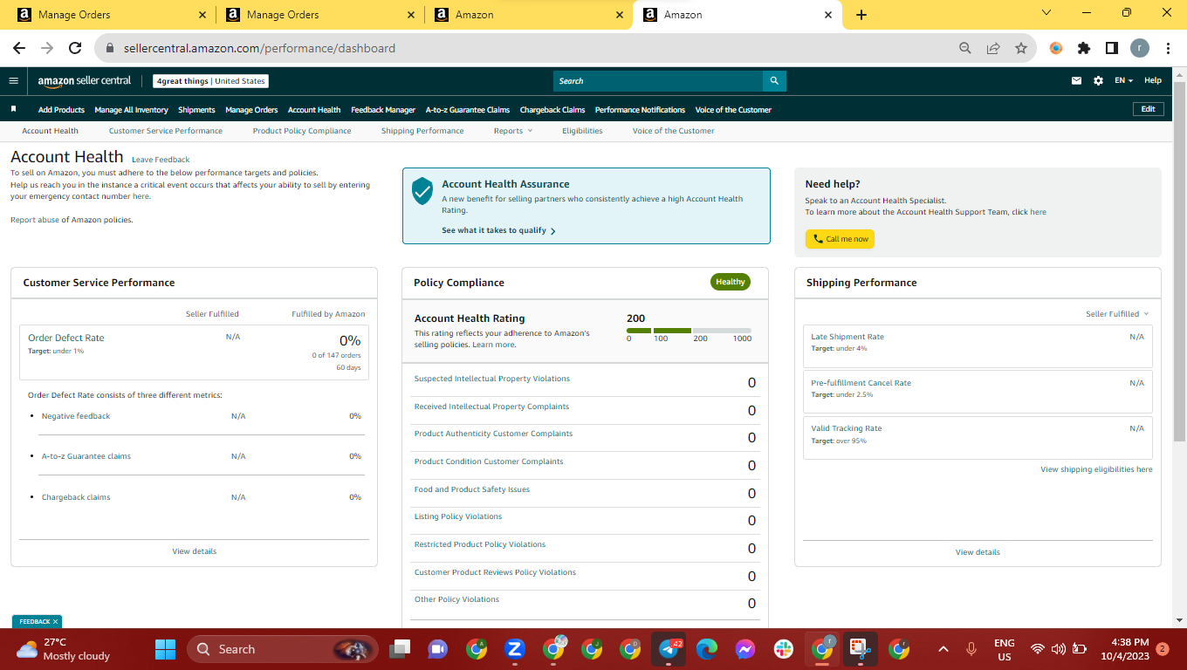Open a new browser tab with plus
Screen dimensions: 1187x670
pos(861,15)
